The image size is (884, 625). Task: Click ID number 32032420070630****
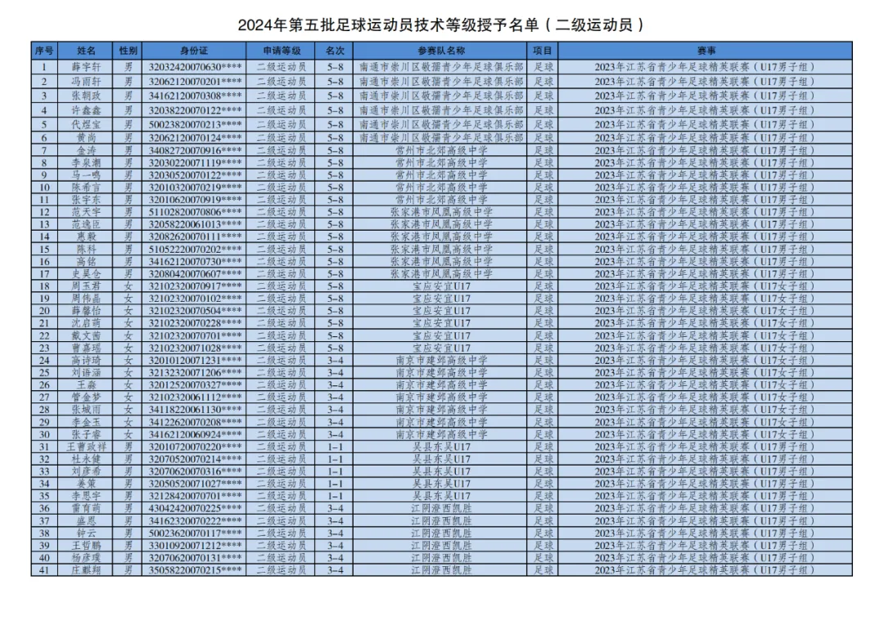pos(195,67)
